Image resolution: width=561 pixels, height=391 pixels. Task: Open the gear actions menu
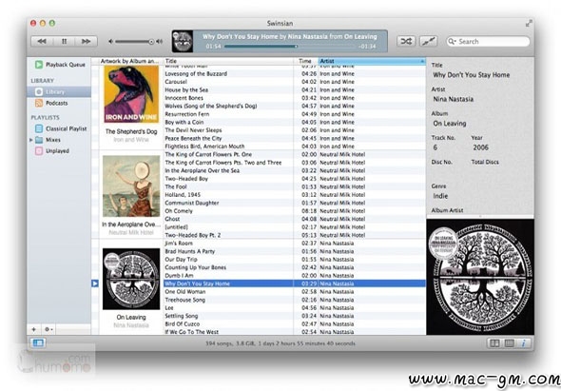coord(48,329)
